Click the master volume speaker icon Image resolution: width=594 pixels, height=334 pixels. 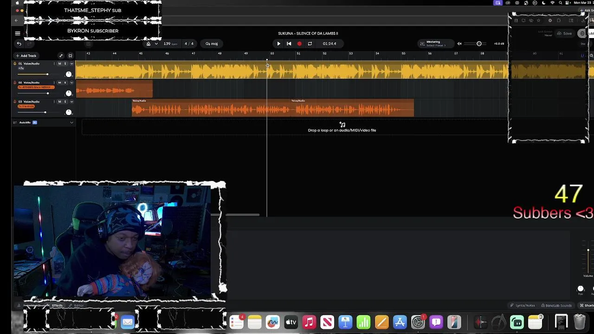tap(459, 44)
